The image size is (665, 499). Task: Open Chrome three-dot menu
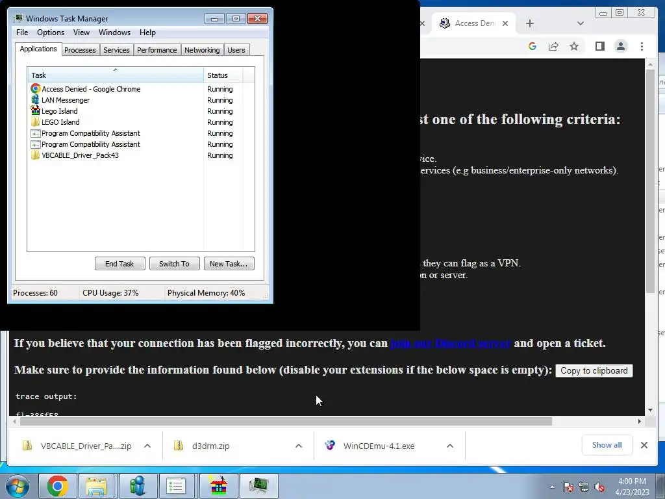(642, 46)
